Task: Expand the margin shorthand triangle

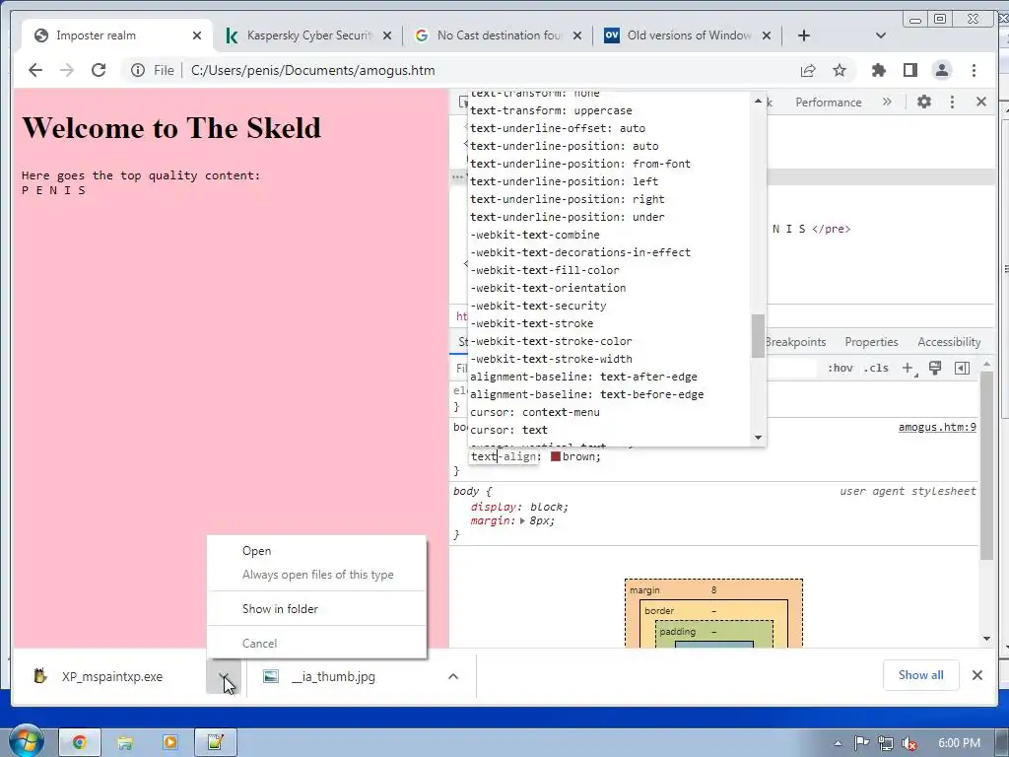Action: click(x=522, y=520)
